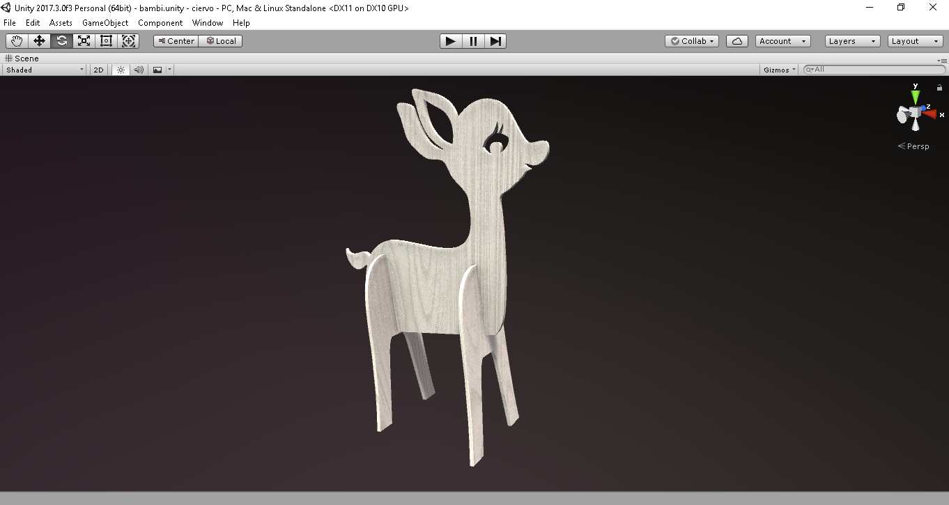The image size is (949, 505).
Task: Select the Rotate tool
Action: click(x=61, y=41)
